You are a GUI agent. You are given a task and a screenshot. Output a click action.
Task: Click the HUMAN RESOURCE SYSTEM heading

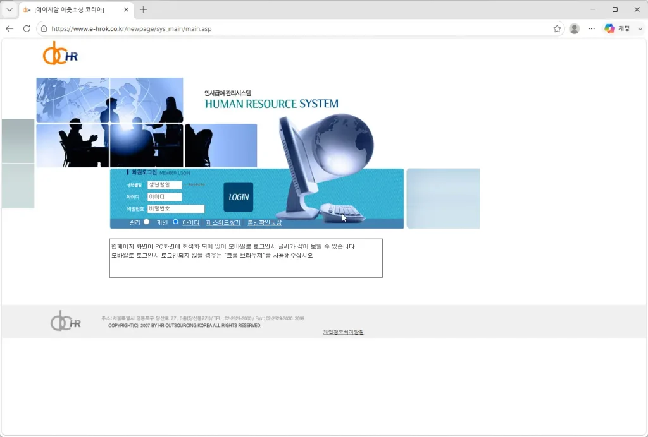[x=271, y=104]
